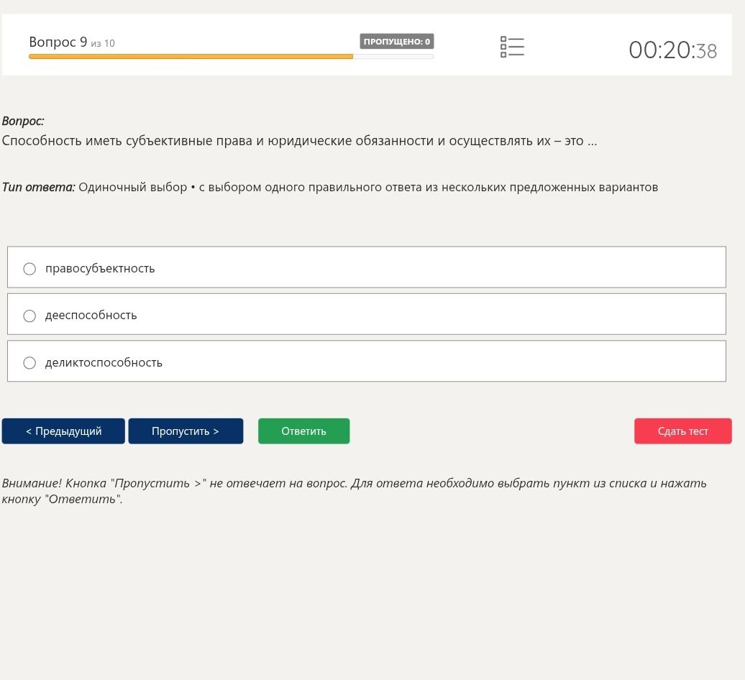Go back with the Предыдущий button
The image size is (745, 680).
click(63, 431)
